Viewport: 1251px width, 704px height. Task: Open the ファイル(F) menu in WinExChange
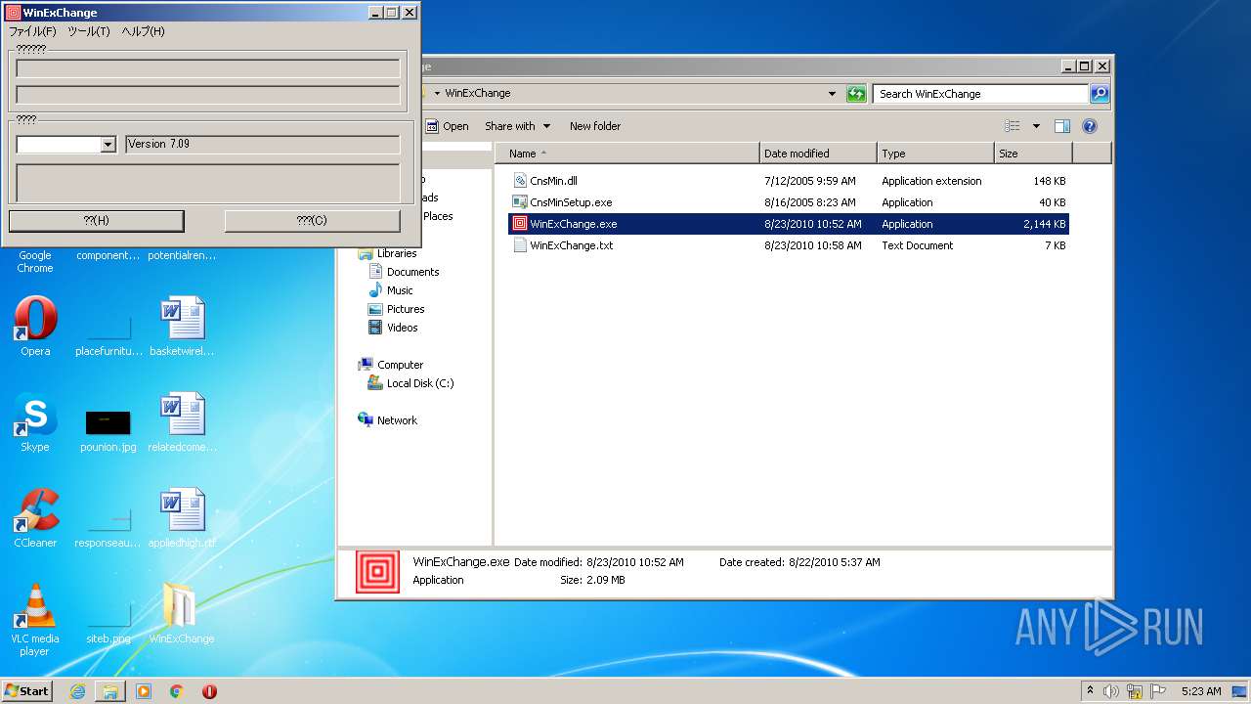click(x=32, y=31)
